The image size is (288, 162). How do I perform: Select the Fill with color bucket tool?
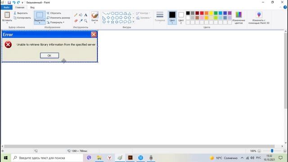[x=81, y=15]
